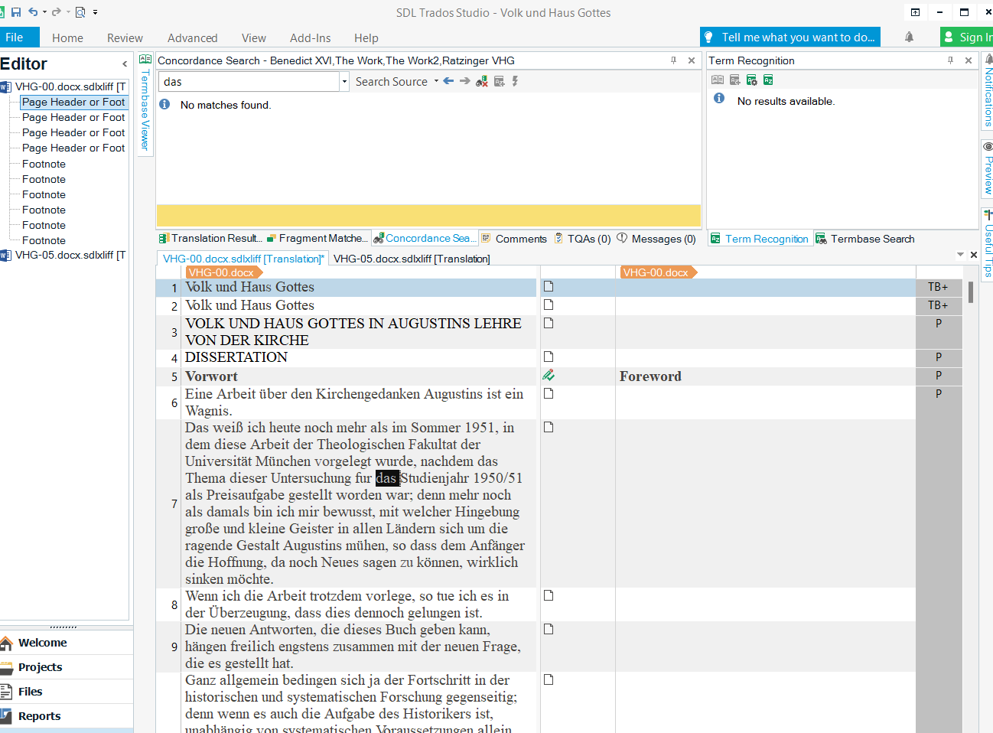Select highlighted Page Header or Foot item
Image resolution: width=993 pixels, height=733 pixels.
pyautogui.click(x=73, y=102)
